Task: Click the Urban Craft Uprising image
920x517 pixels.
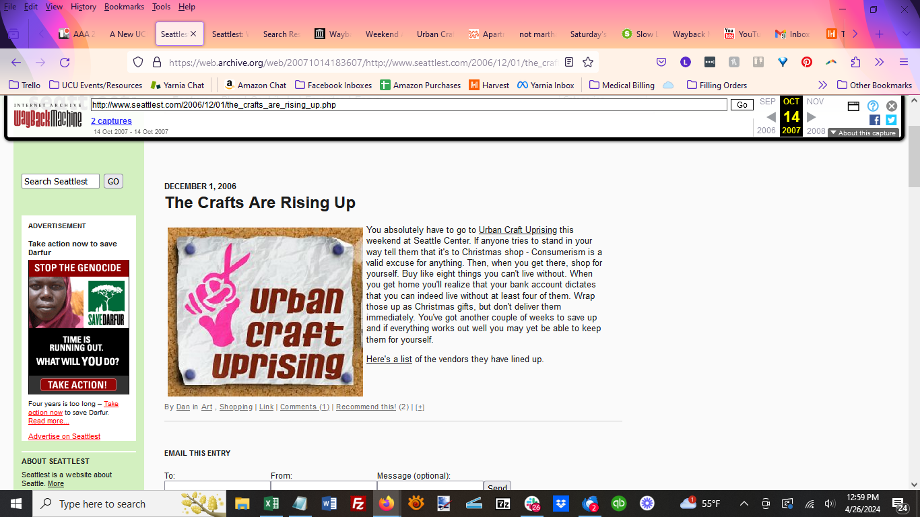Action: (x=265, y=312)
